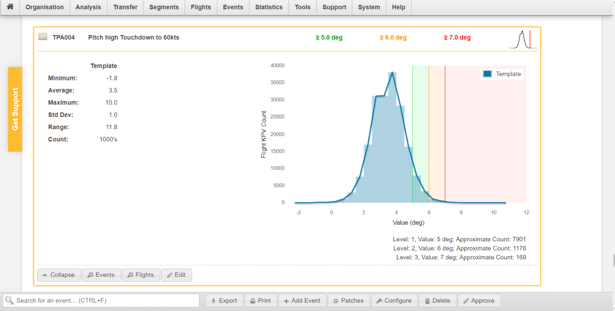Toggle the Template legend entry

(502, 74)
